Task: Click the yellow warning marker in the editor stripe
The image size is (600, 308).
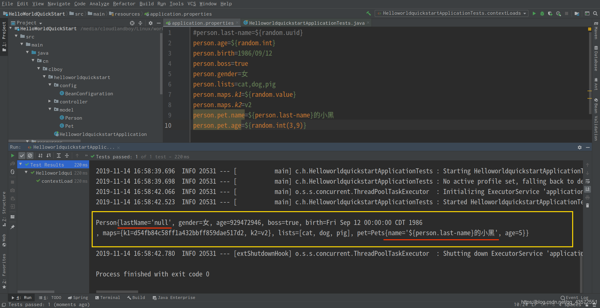Action: 590,29
